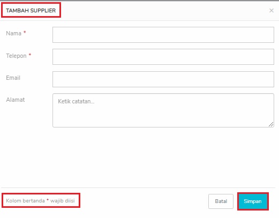Screen dimensions: 279x218
Task: Focus the Telepon input field
Action: coord(163,57)
